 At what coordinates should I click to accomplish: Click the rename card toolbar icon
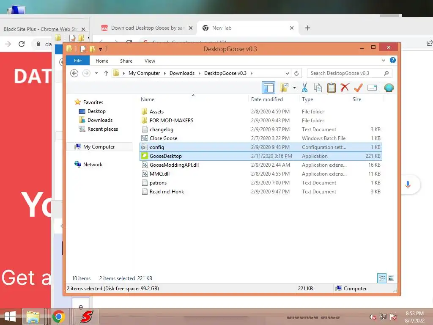[372, 88]
